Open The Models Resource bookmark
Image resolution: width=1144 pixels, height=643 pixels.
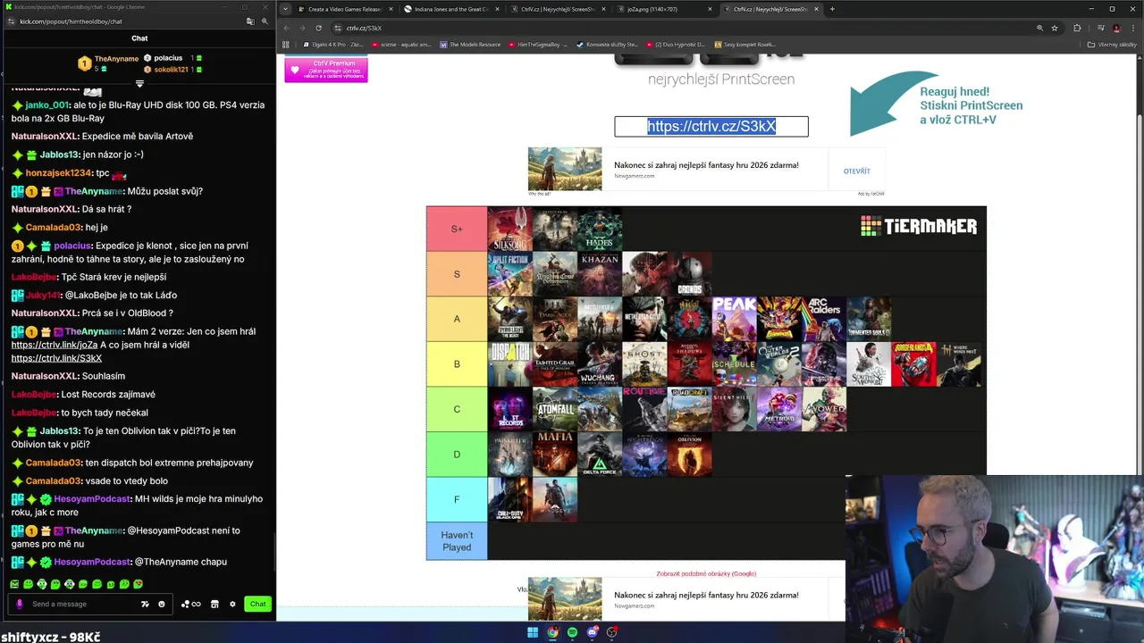point(470,45)
